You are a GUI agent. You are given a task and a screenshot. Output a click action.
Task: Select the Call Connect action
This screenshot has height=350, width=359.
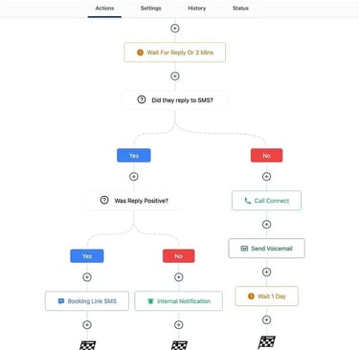(266, 201)
